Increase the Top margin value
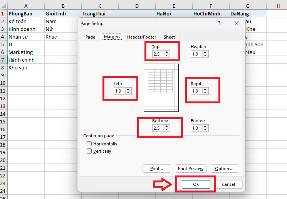Viewport: 287px width, 199px height. pyautogui.click(x=167, y=52)
